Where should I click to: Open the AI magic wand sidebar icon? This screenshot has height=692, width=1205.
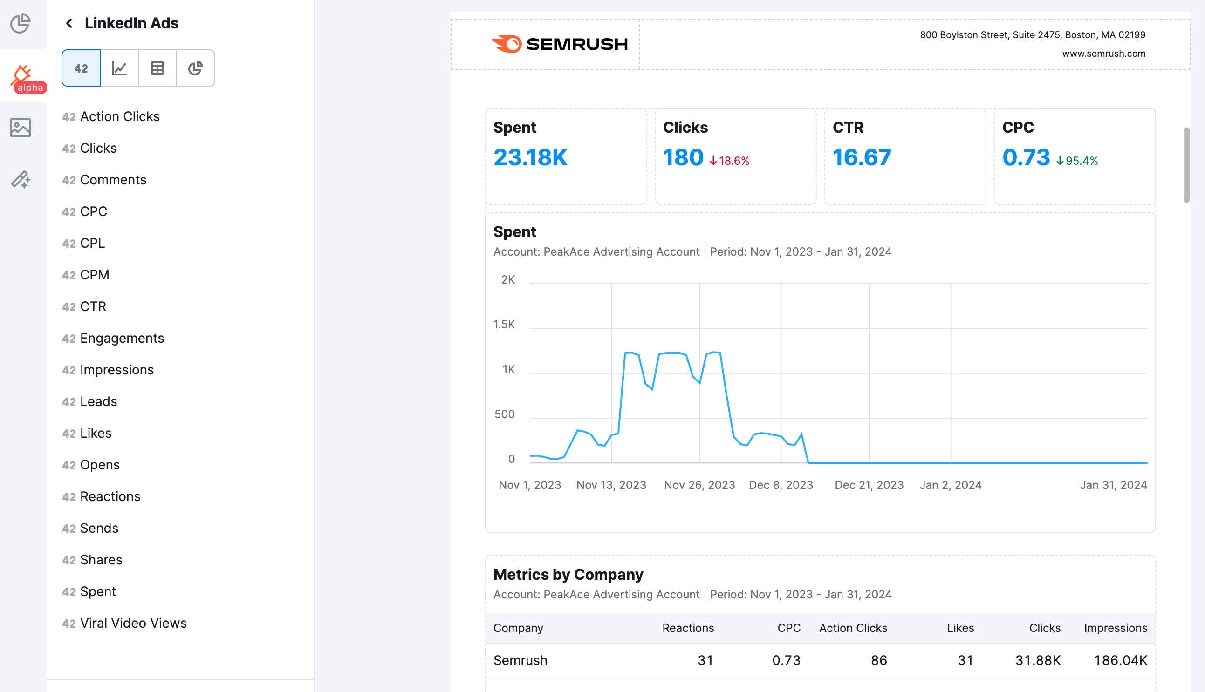[21, 180]
